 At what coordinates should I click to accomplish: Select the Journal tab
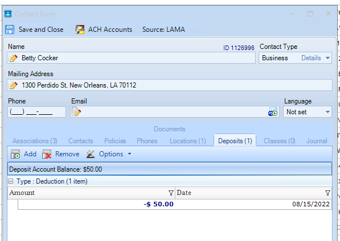click(x=317, y=141)
